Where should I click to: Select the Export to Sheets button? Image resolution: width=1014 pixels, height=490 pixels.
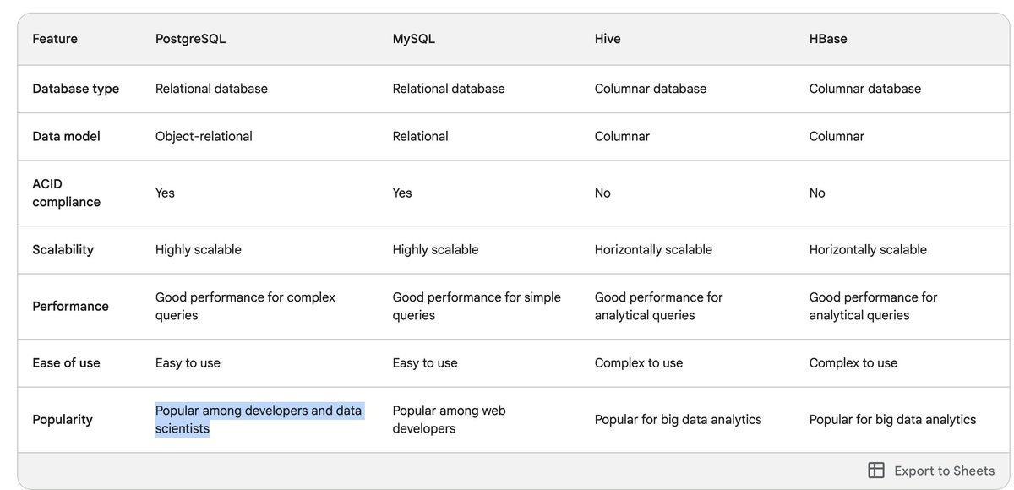942,470
